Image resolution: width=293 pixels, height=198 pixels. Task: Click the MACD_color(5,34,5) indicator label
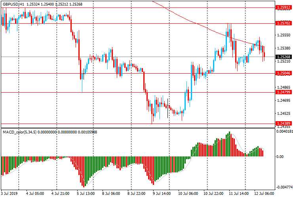(20, 132)
